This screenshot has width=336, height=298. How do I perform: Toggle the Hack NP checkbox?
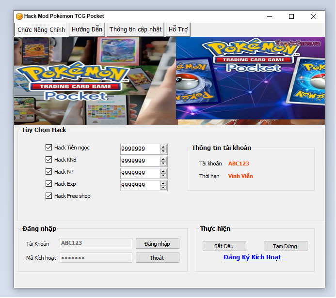[48, 172]
